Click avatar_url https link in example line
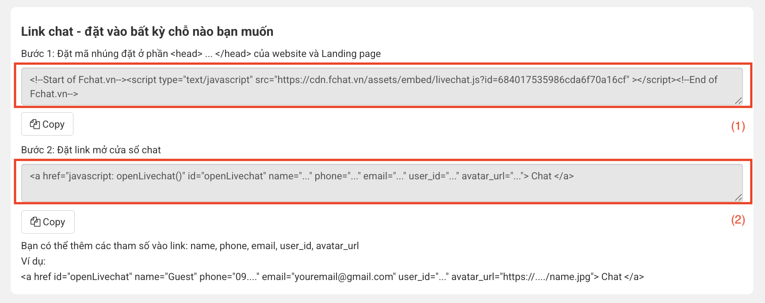Screen dimensions: 765x303 [547, 276]
